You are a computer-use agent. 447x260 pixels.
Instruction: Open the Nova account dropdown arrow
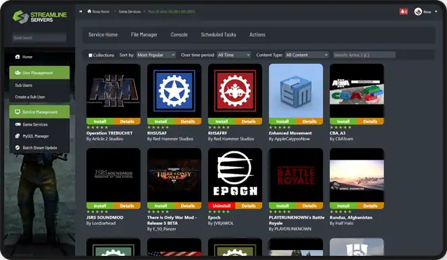436,12
